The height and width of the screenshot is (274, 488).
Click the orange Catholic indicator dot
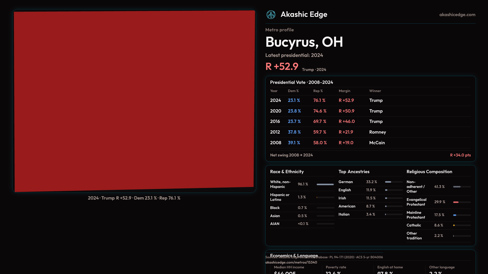pos(454,225)
